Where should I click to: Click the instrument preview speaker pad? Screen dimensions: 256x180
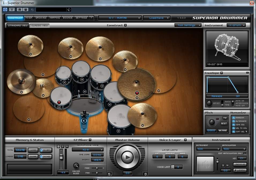(205, 164)
